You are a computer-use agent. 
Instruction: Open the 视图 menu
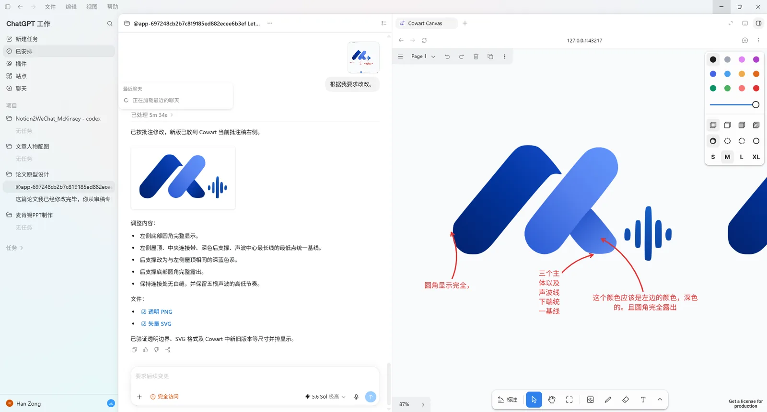coord(92,7)
